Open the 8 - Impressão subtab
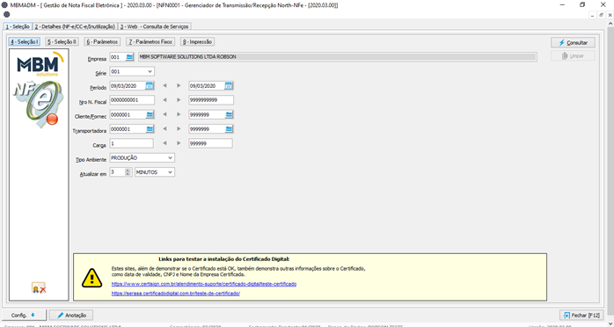 click(197, 42)
